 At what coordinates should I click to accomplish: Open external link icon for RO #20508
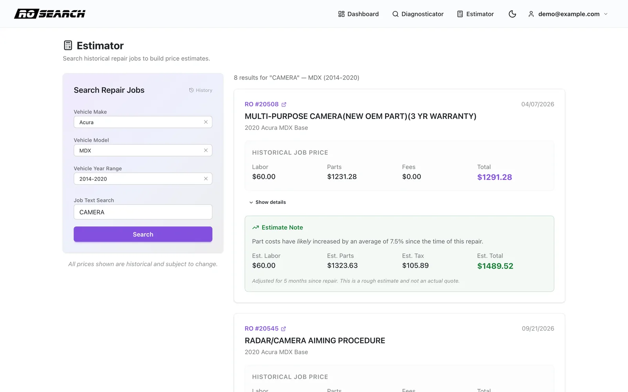click(x=284, y=104)
